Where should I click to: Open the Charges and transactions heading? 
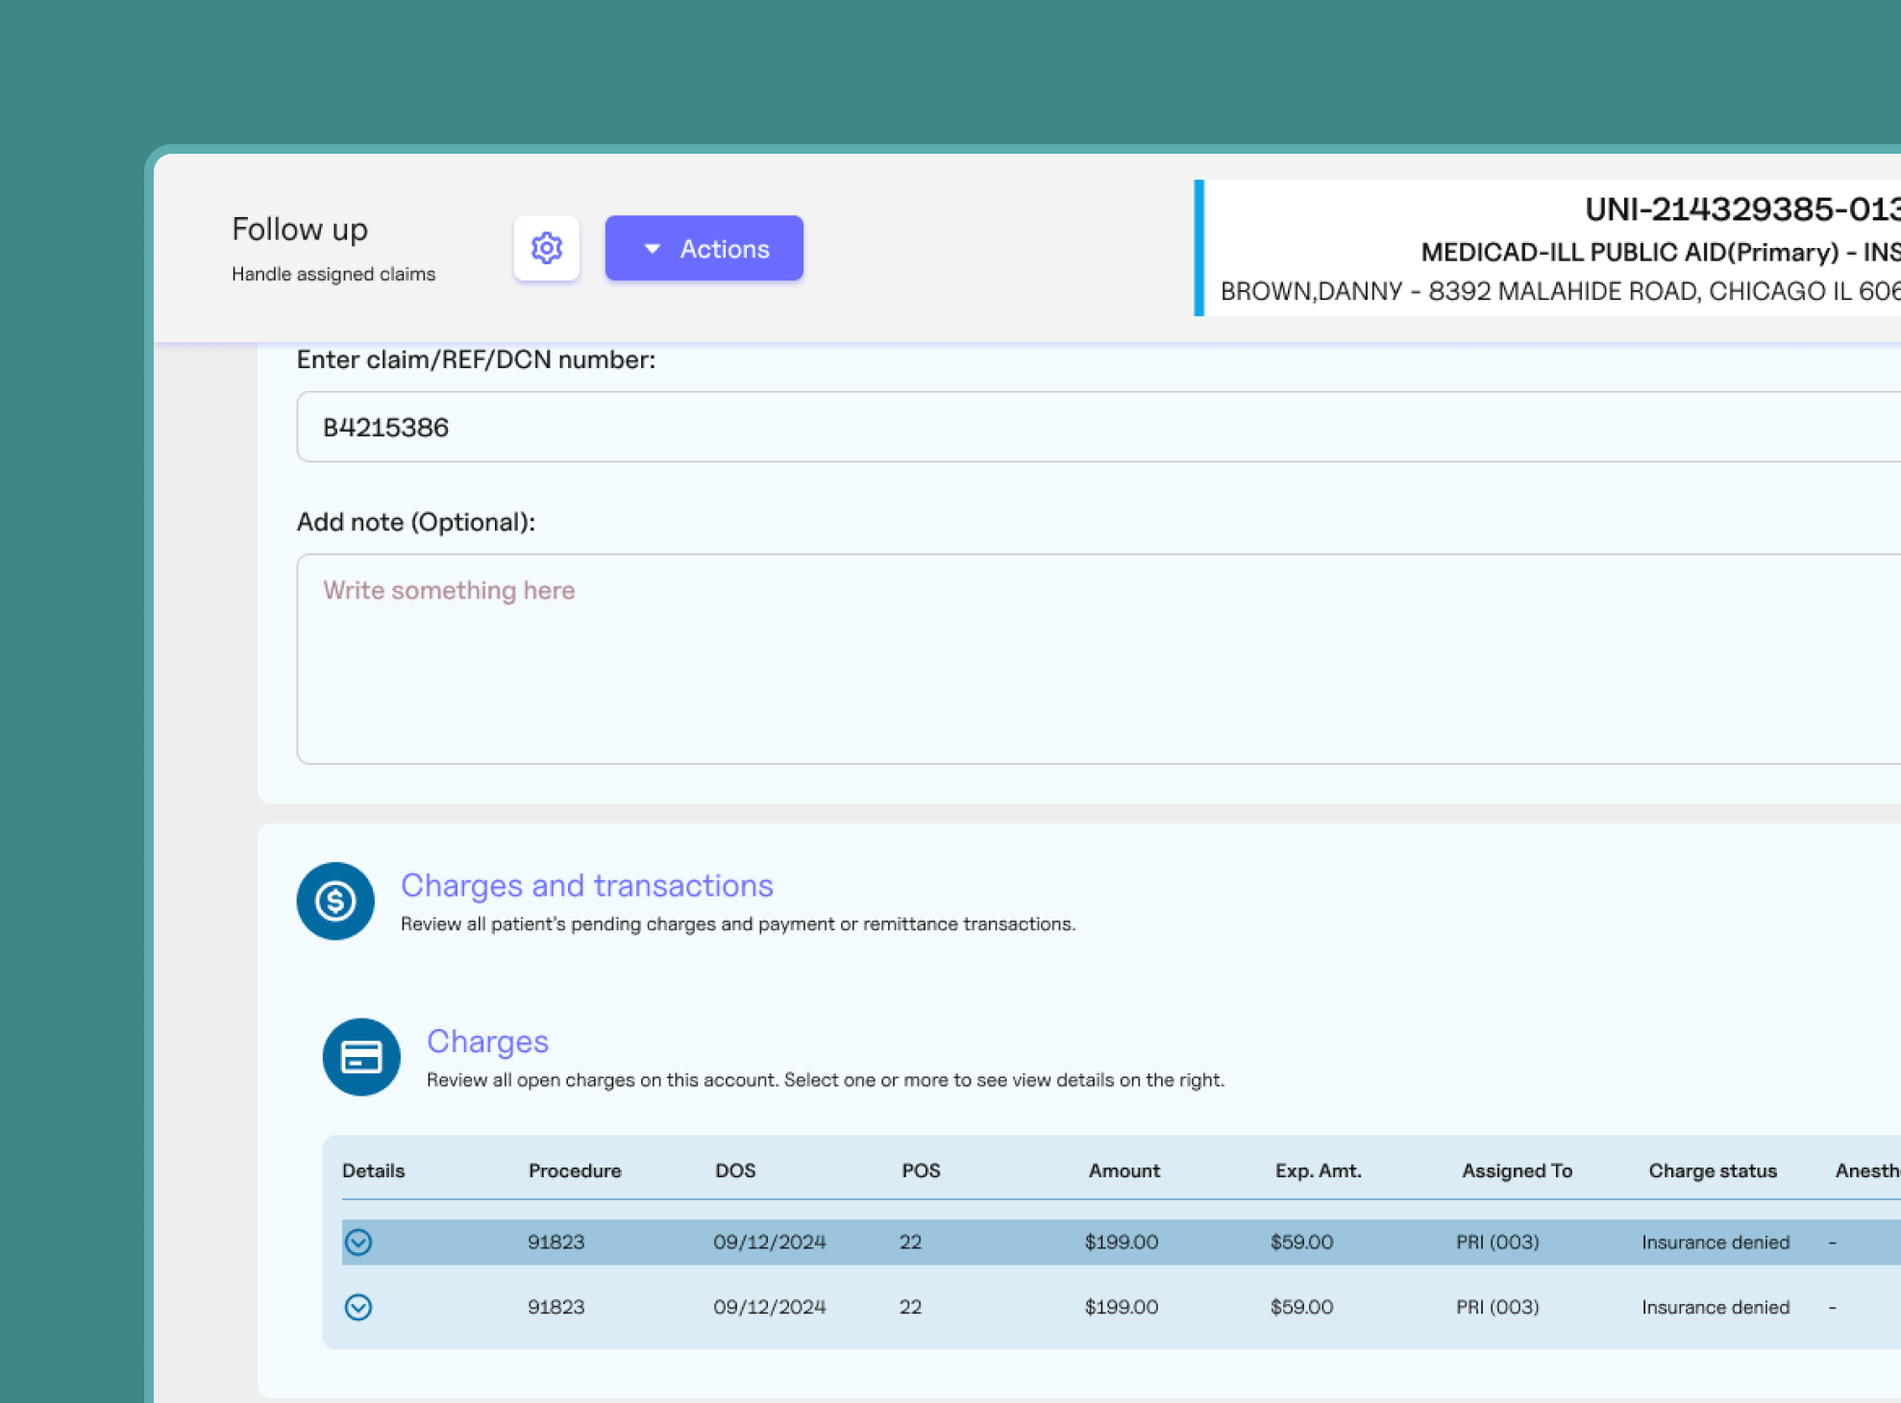586,885
